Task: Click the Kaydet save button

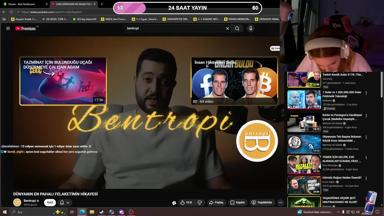Action: tap(237, 202)
